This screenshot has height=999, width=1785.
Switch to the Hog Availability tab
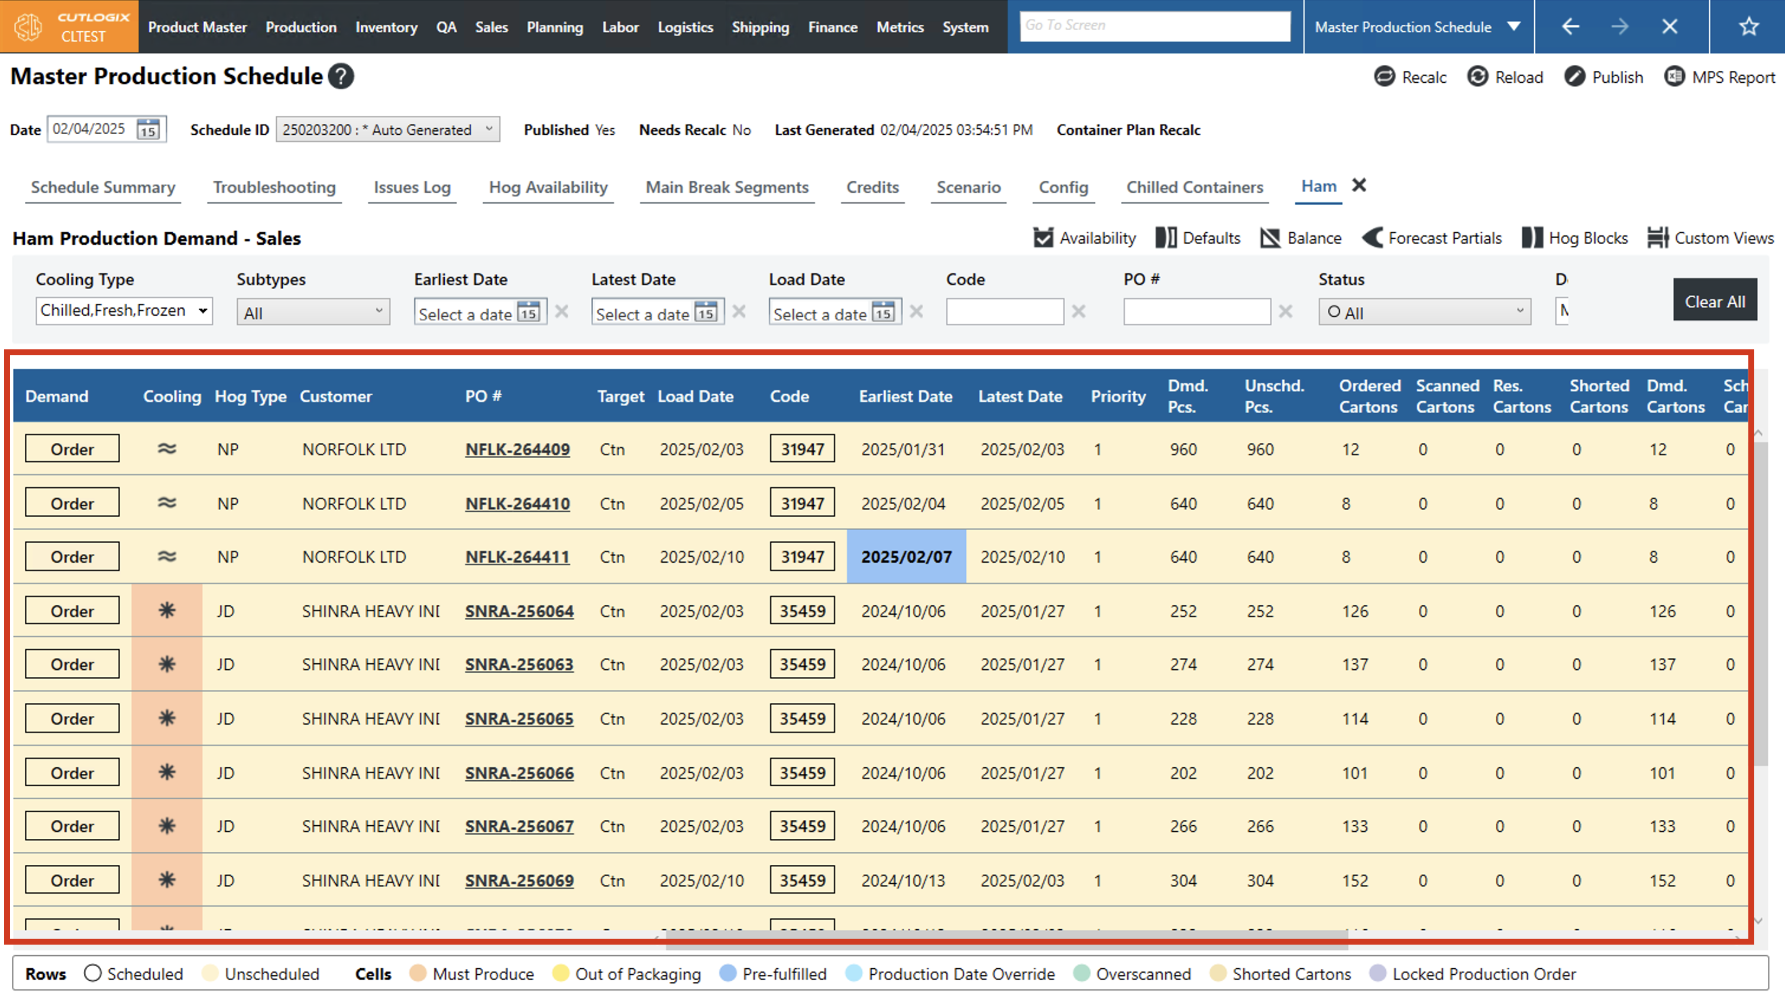(x=548, y=187)
